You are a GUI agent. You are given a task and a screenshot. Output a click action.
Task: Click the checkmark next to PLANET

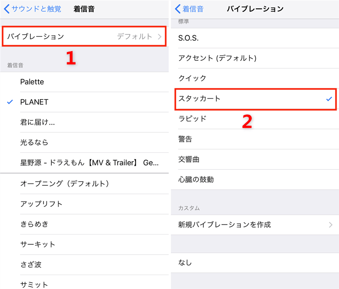point(9,102)
